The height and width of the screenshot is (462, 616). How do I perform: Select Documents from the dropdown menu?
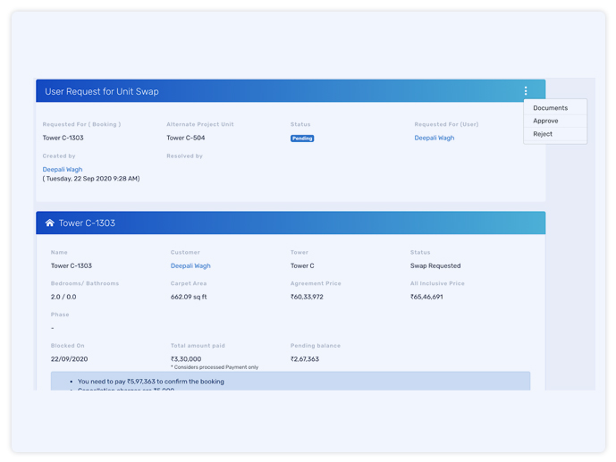[x=550, y=108]
